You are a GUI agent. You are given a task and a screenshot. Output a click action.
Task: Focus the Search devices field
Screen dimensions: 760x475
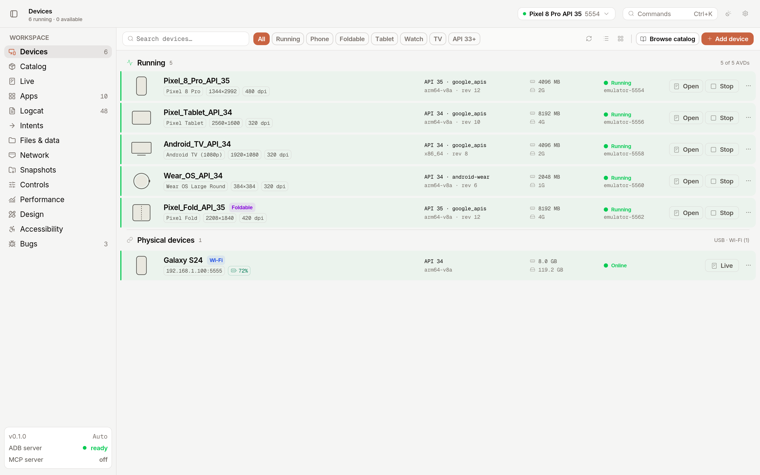click(x=186, y=39)
